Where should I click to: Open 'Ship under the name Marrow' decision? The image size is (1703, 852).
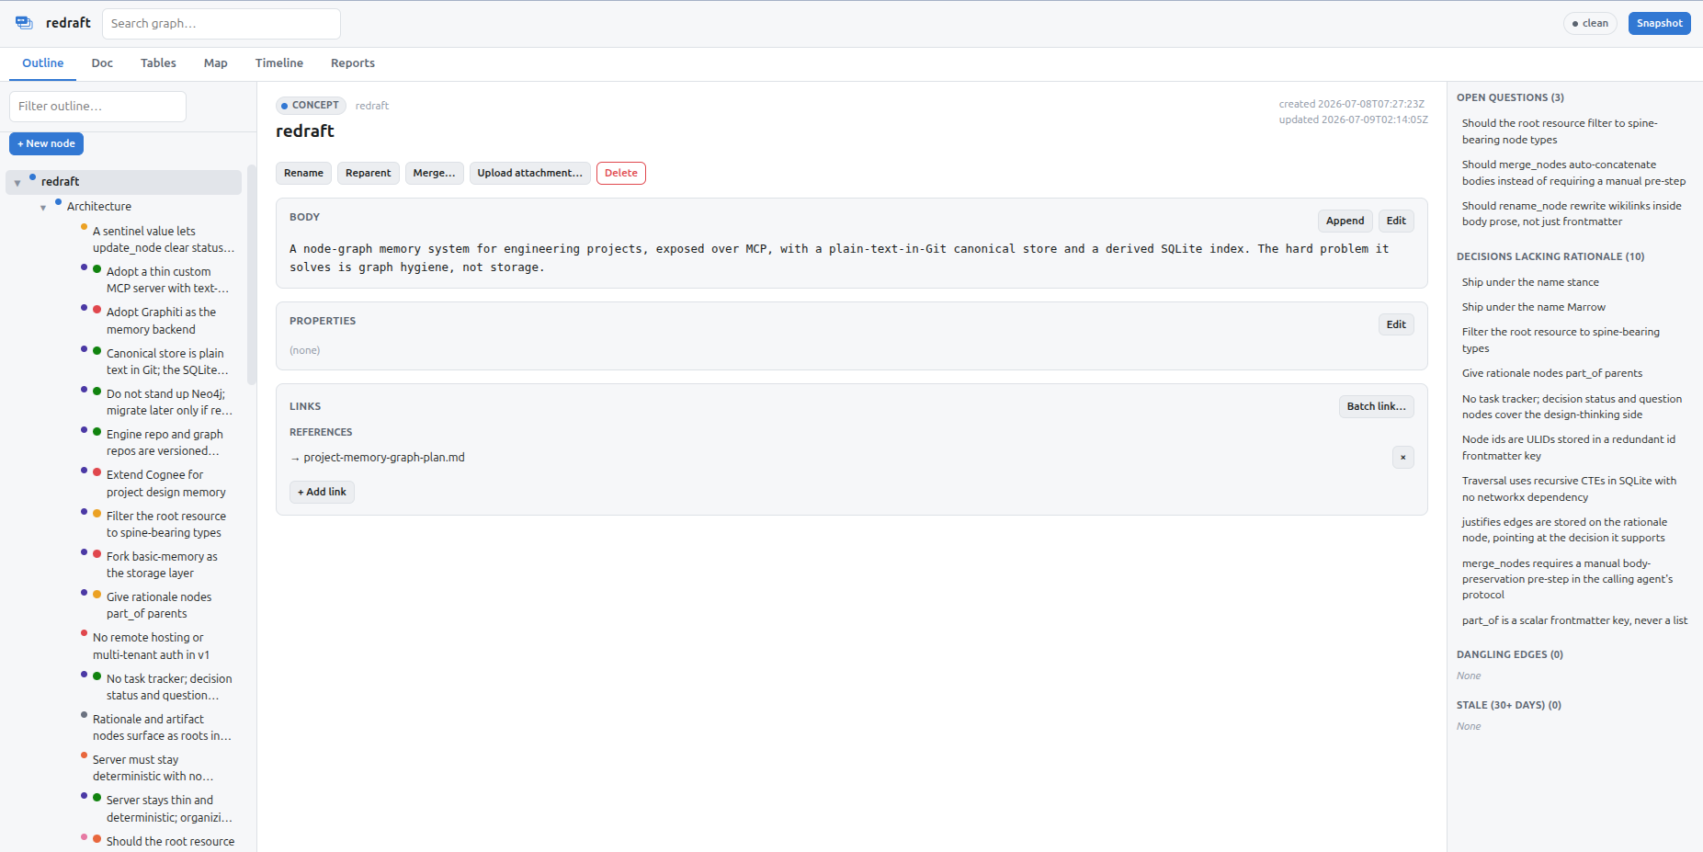click(1534, 307)
